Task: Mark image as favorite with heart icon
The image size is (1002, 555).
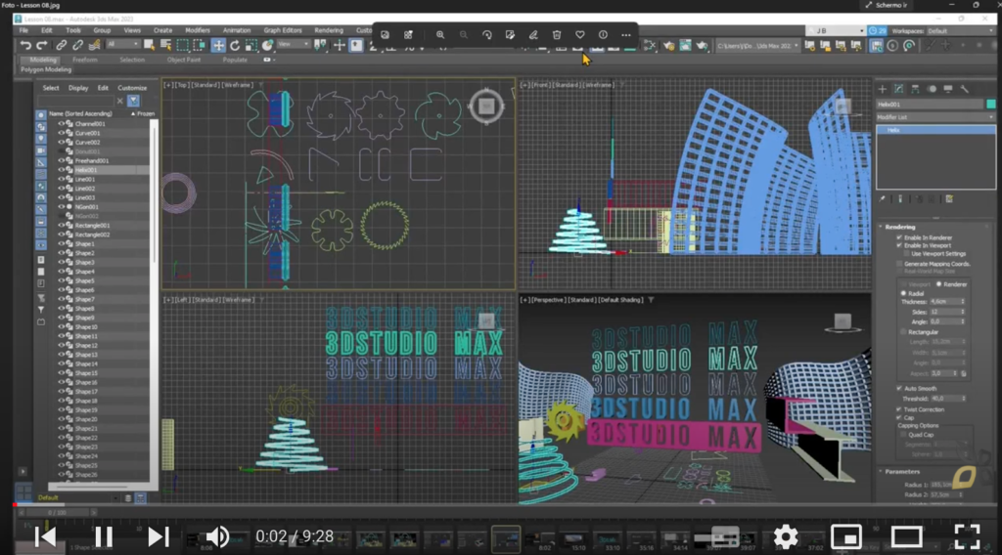Action: coord(579,35)
